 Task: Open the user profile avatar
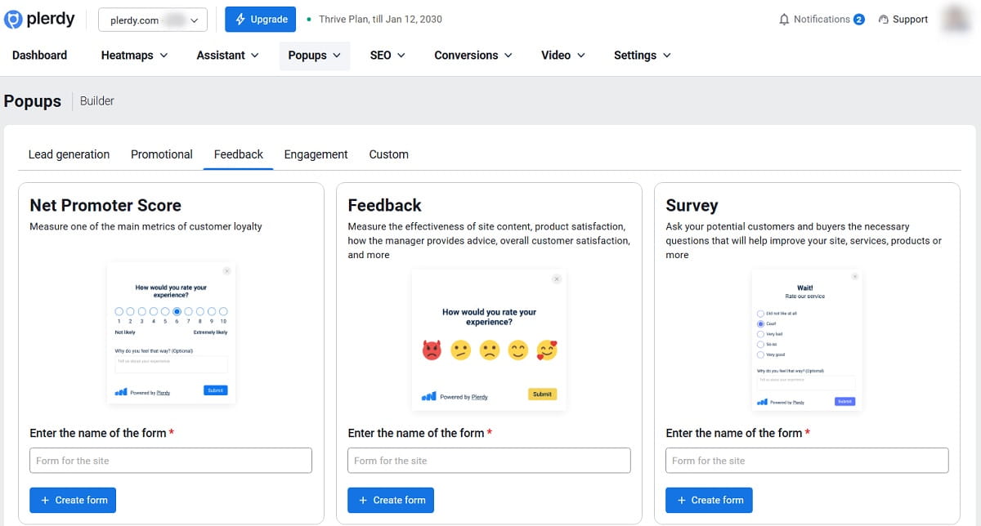coord(955,19)
